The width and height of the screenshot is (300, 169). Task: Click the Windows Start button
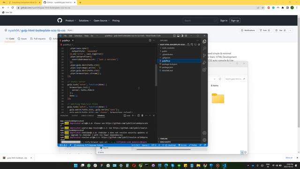point(76,165)
